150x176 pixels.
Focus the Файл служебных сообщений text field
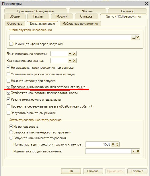tap(70, 37)
